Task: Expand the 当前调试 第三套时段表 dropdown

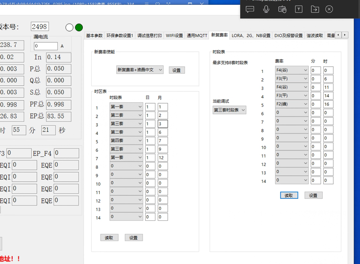Action: [229, 110]
